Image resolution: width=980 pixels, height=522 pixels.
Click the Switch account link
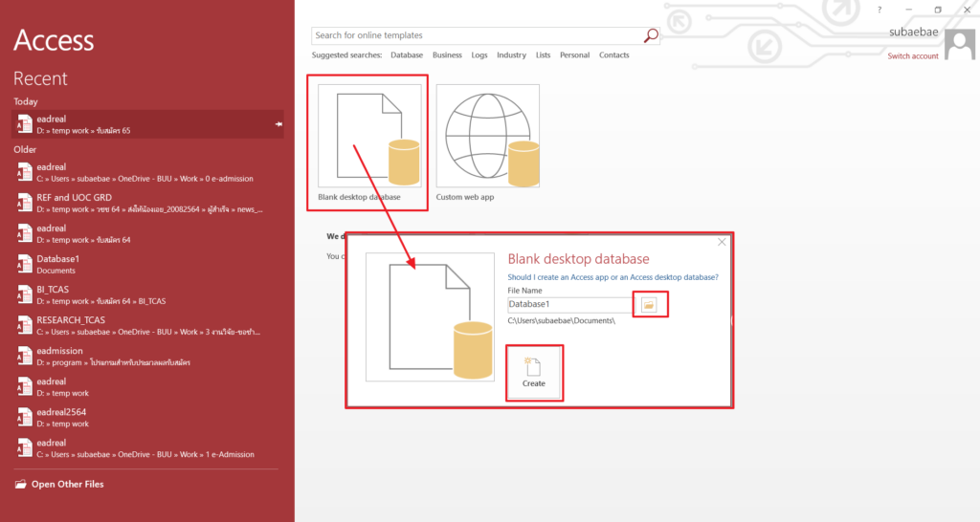pyautogui.click(x=912, y=56)
